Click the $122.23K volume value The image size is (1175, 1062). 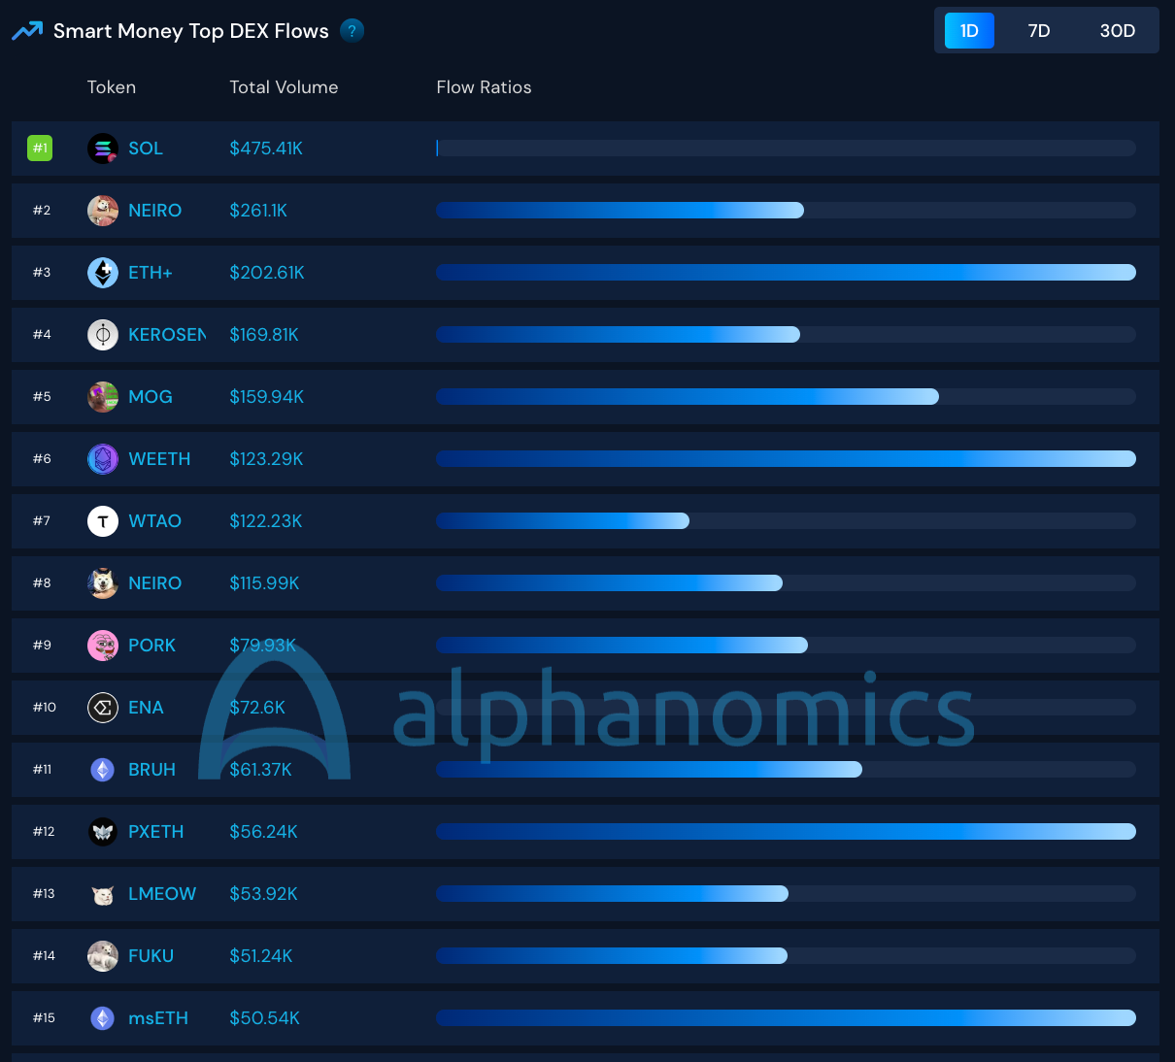266,521
